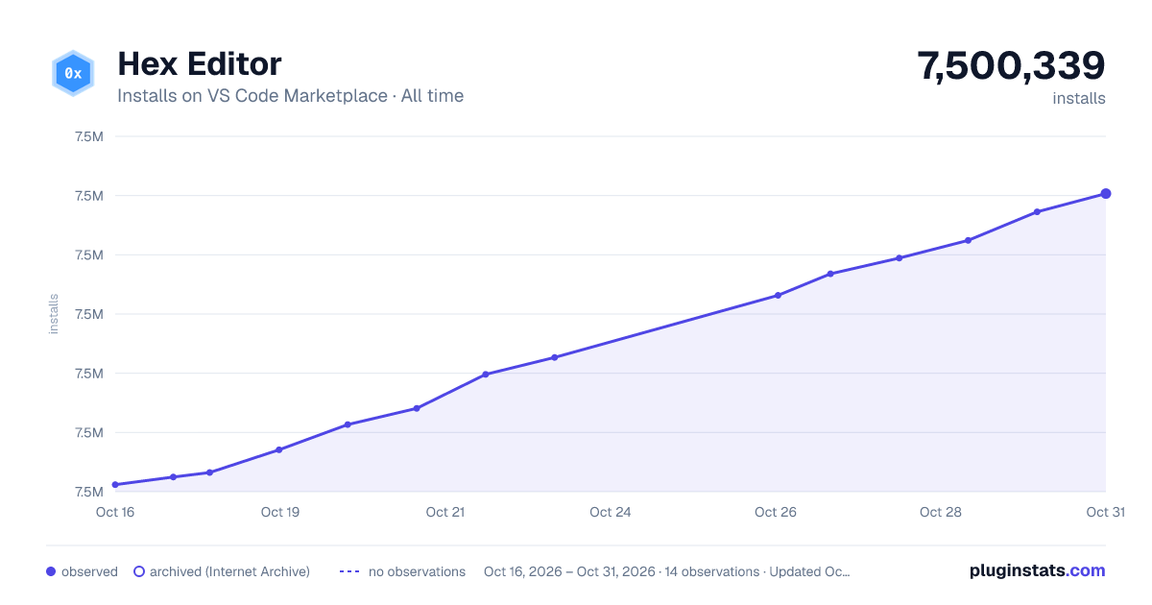
Task: Open the pluginstats.com link
Action: [1038, 570]
